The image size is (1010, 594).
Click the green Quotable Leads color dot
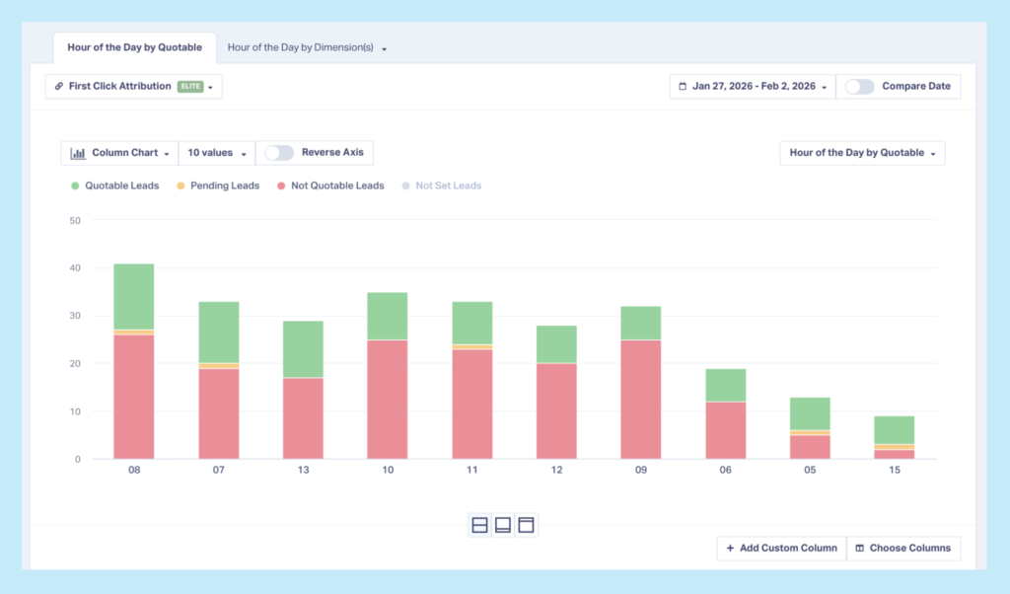(x=75, y=186)
